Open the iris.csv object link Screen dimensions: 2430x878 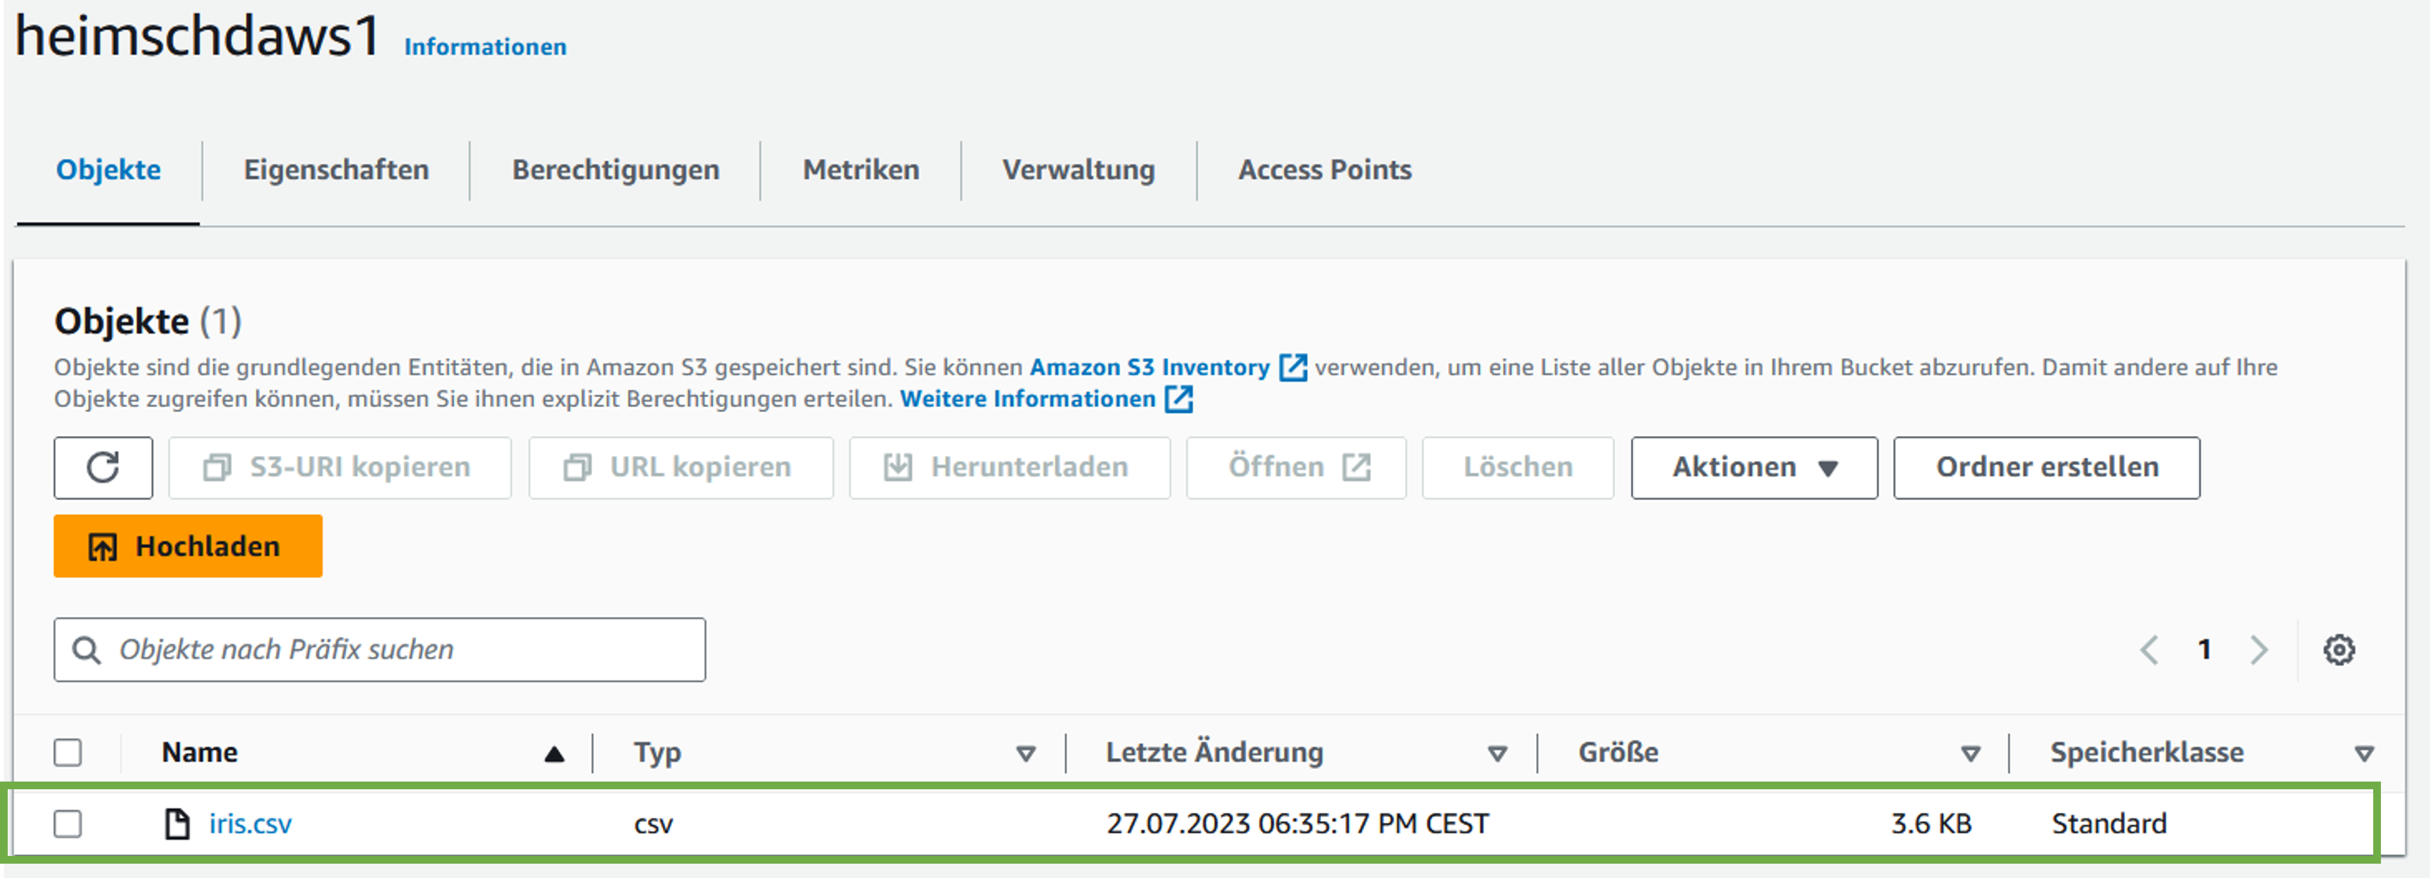pos(250,823)
